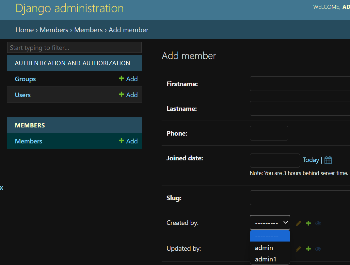
Task: Choose admin from the dropdown list
Action: [x=270, y=248]
